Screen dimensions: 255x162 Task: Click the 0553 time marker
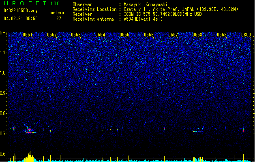click(76, 35)
